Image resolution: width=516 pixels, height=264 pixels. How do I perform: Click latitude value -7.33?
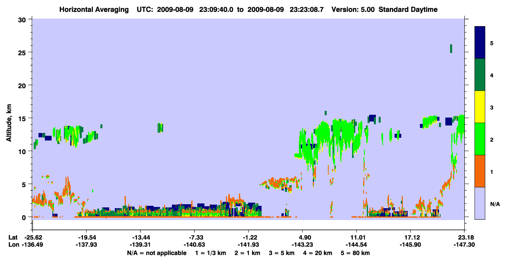click(x=194, y=237)
